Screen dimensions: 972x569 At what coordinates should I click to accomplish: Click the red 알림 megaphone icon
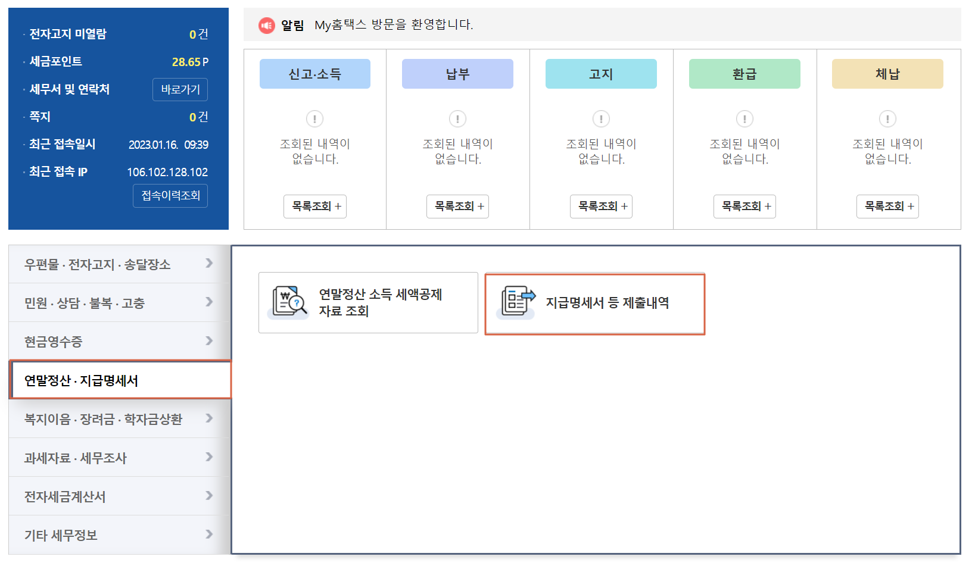(x=266, y=25)
